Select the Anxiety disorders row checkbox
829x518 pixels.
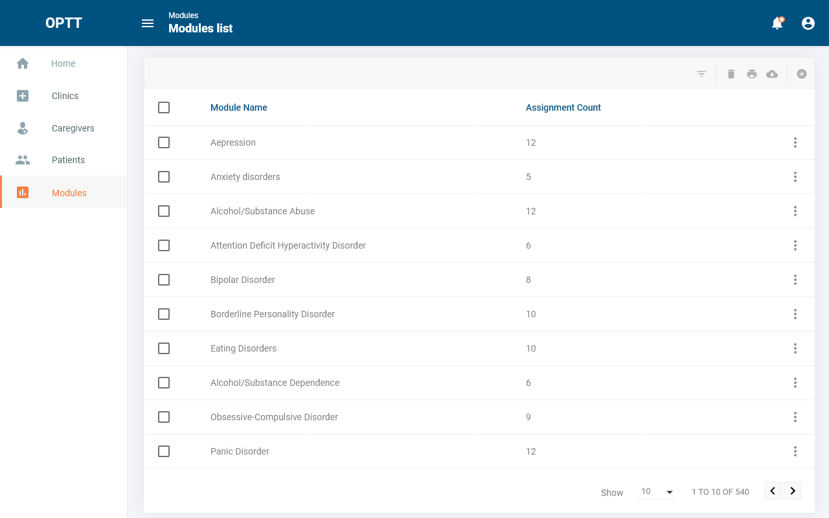pyautogui.click(x=164, y=177)
